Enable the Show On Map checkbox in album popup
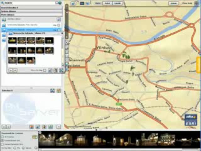 (45, 70)
